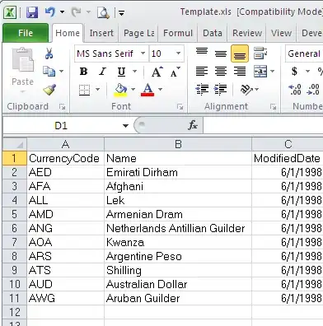Toggle Wrap Text
This screenshot has height=326, width=323.
[x=260, y=54]
